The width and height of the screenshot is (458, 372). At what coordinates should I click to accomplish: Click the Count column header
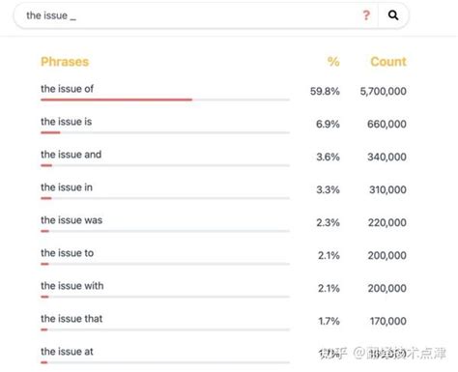388,62
